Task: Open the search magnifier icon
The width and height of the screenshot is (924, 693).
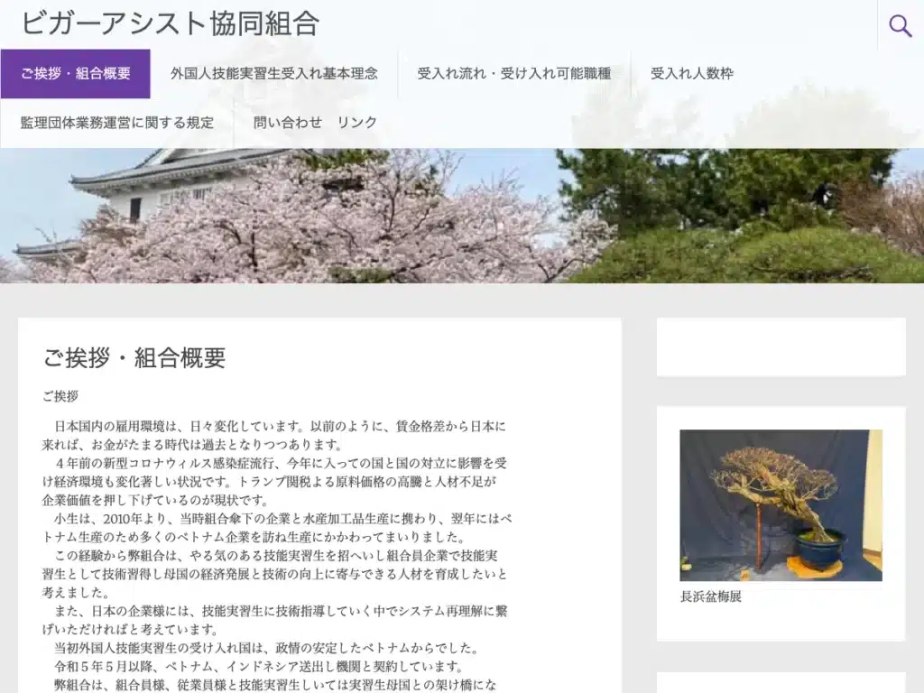Action: point(900,25)
